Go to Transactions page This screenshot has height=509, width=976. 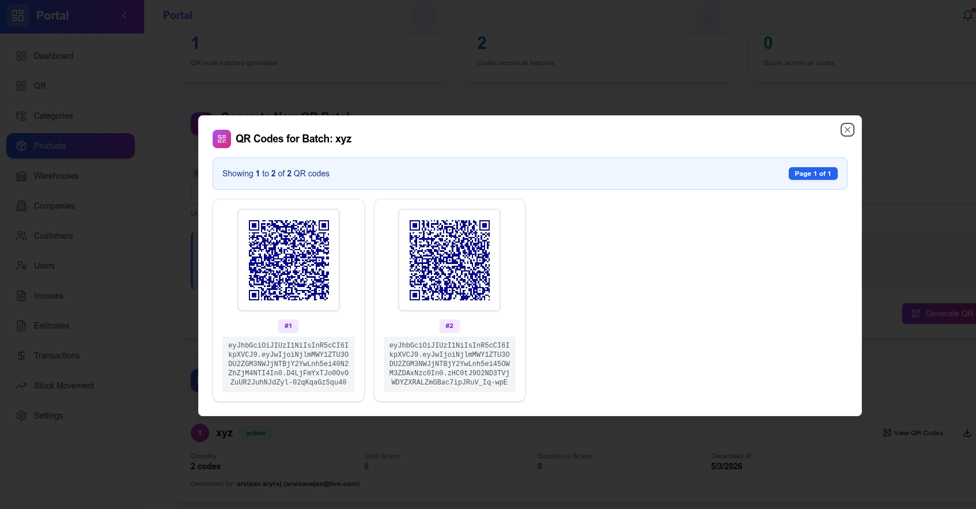(70, 356)
